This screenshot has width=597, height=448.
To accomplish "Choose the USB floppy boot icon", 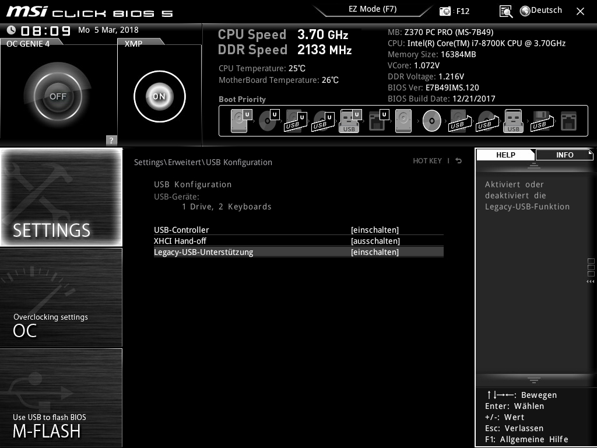I will click(542, 121).
